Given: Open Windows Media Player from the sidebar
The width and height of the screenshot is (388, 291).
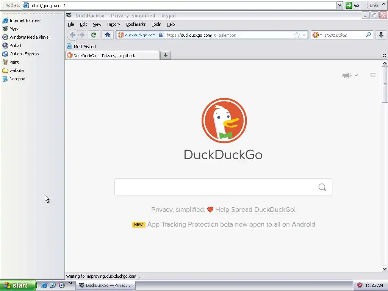Looking at the screenshot, I should click(x=26, y=37).
